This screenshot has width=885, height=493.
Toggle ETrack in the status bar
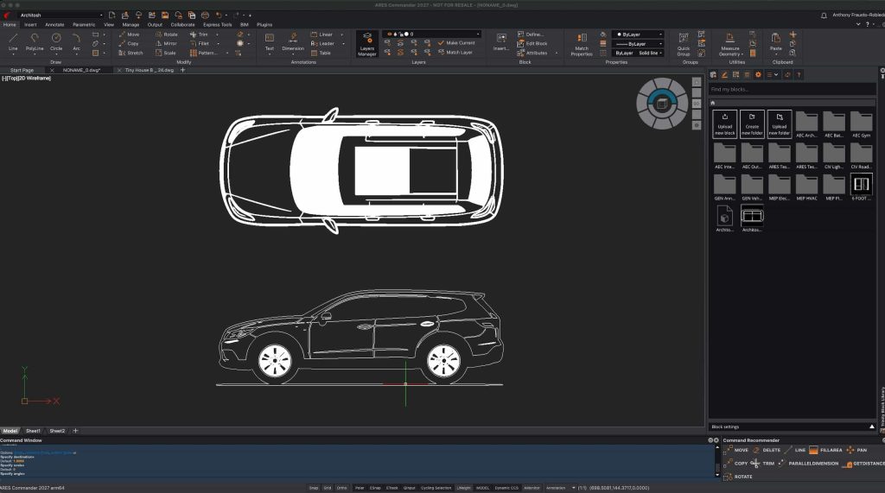392,488
